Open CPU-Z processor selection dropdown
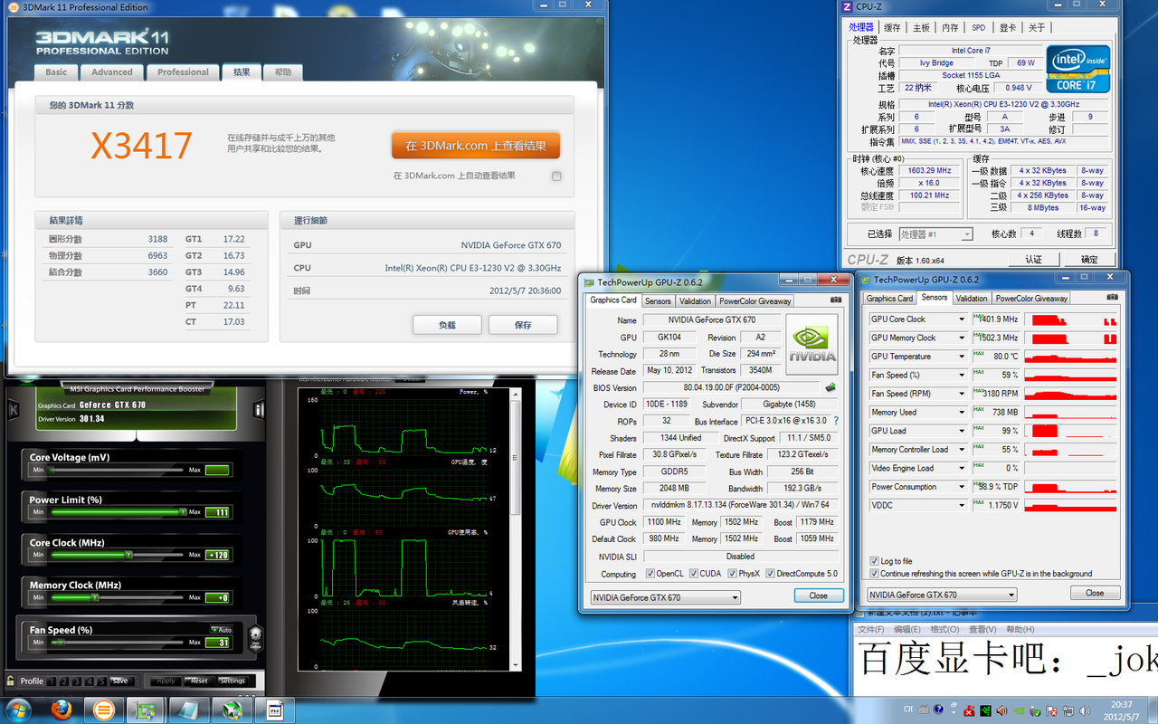 (x=935, y=234)
